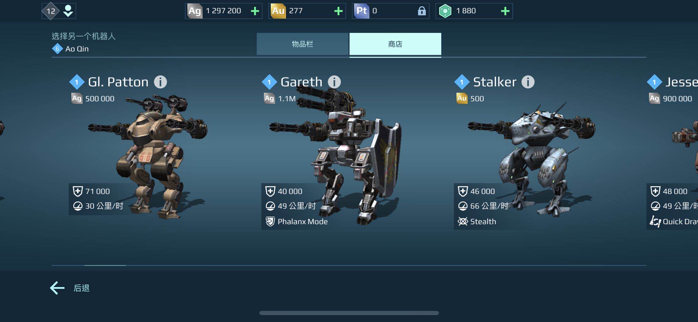Tap the Jesse robot title
698x322 pixels.
682,82
